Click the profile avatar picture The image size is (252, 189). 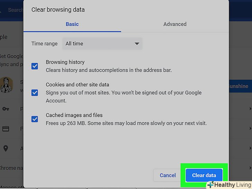pyautogui.click(x=6, y=85)
